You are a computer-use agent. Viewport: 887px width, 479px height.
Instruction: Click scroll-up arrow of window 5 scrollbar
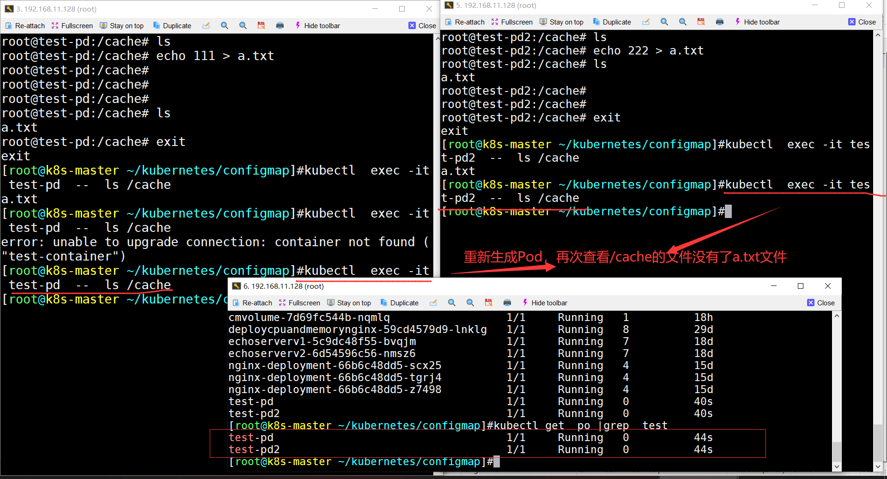pos(878,35)
